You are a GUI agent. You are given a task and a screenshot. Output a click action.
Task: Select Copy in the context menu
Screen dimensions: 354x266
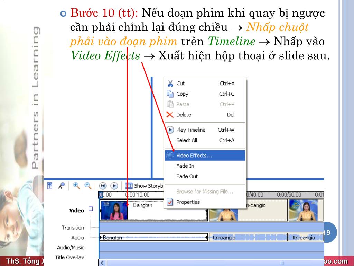pos(205,94)
